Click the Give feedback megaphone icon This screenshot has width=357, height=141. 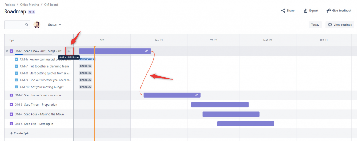click(328, 11)
